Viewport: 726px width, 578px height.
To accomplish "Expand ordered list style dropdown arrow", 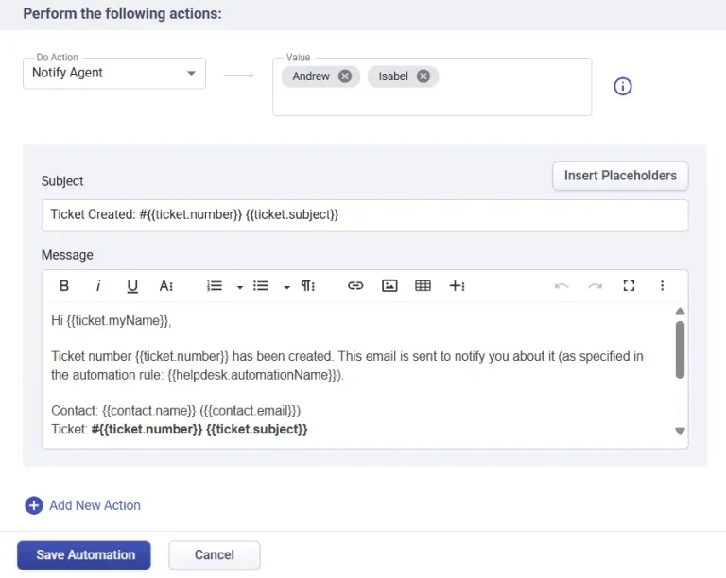I will [240, 287].
